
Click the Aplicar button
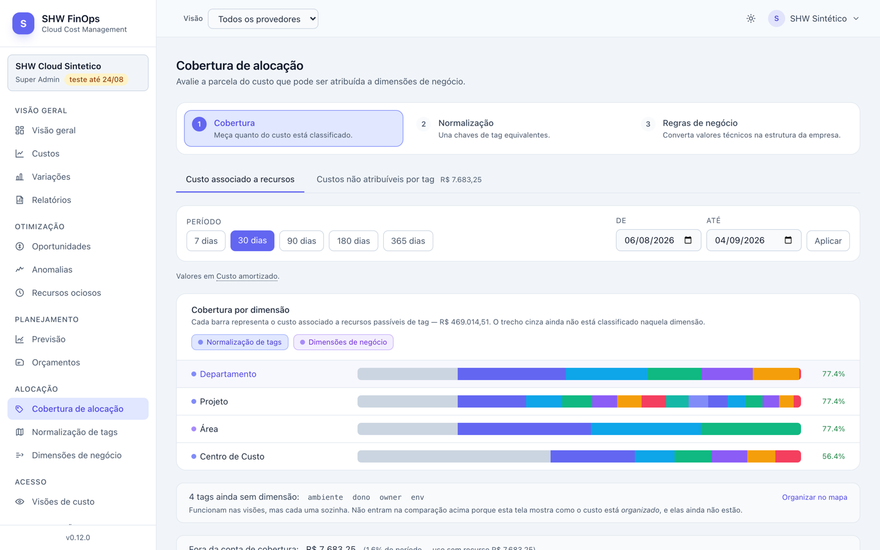click(828, 241)
